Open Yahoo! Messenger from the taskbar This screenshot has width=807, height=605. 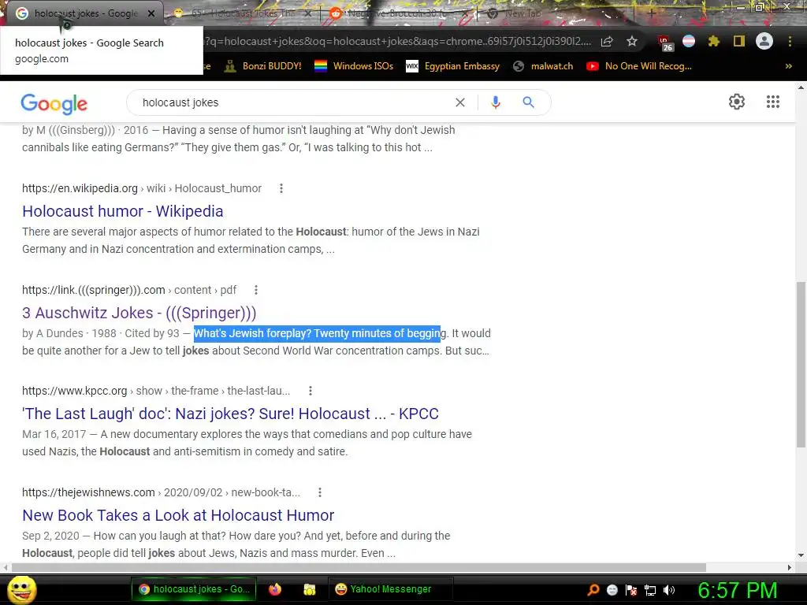390,589
